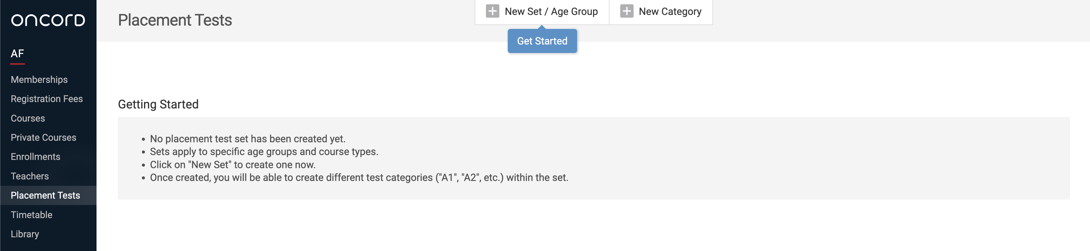
Task: Click the plus icon beside New Category
Action: (626, 12)
